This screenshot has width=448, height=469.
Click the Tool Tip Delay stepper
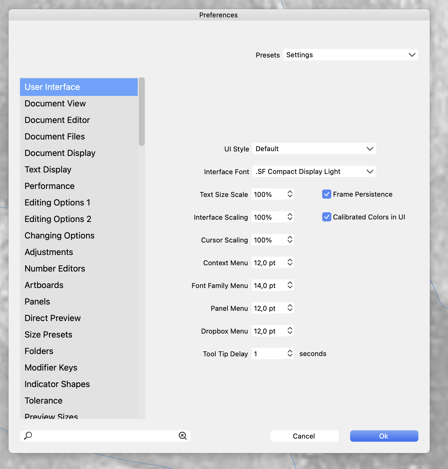point(290,353)
